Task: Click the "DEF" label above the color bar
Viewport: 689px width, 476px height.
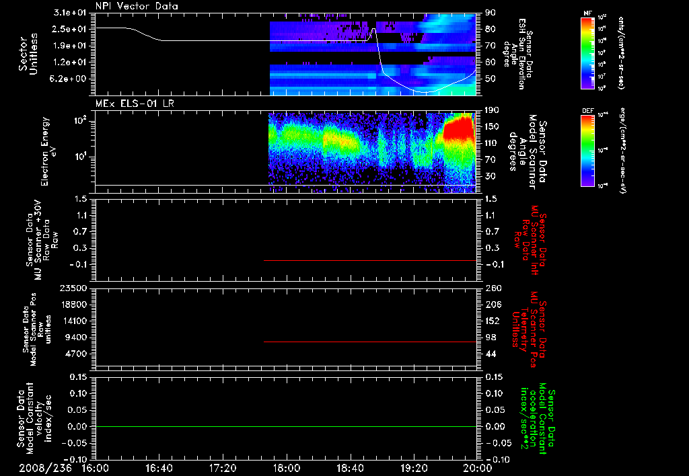Action: point(587,111)
